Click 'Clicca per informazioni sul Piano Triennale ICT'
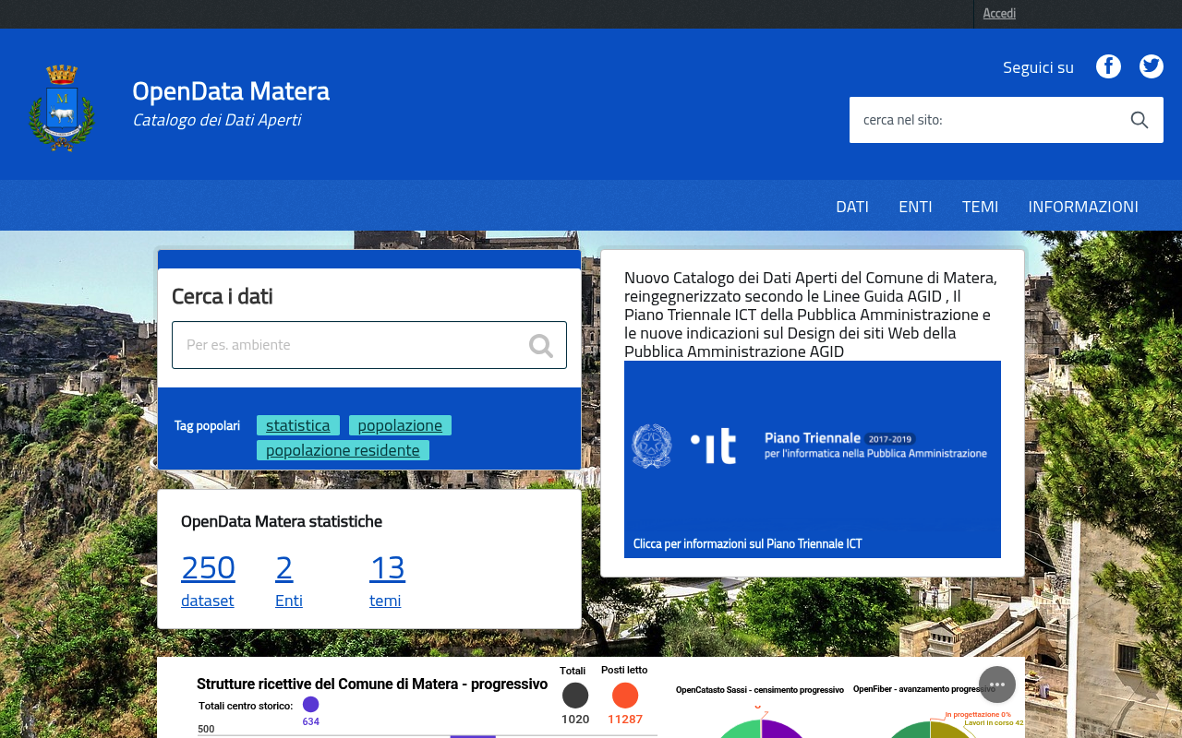This screenshot has width=1182, height=738. coord(747,543)
